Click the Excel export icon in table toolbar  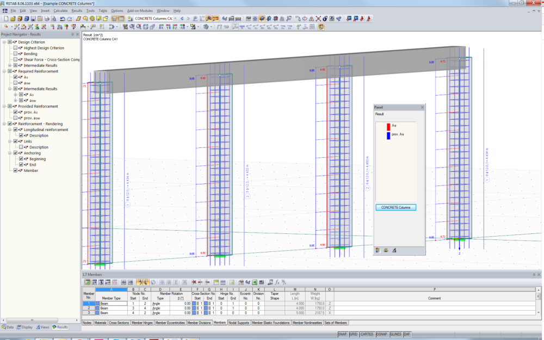pos(255,282)
